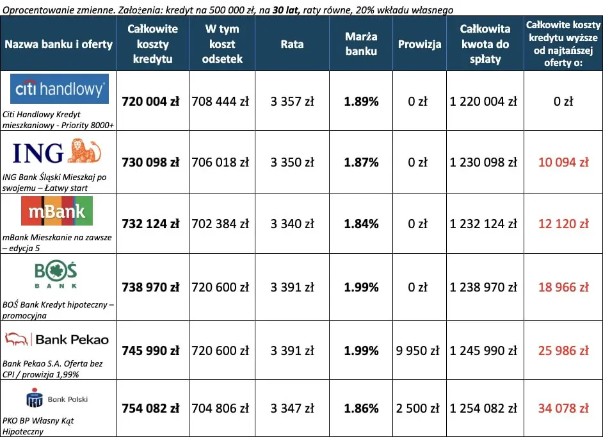603x437 pixels.
Task: Click the ING lion logo
Action: point(58,153)
